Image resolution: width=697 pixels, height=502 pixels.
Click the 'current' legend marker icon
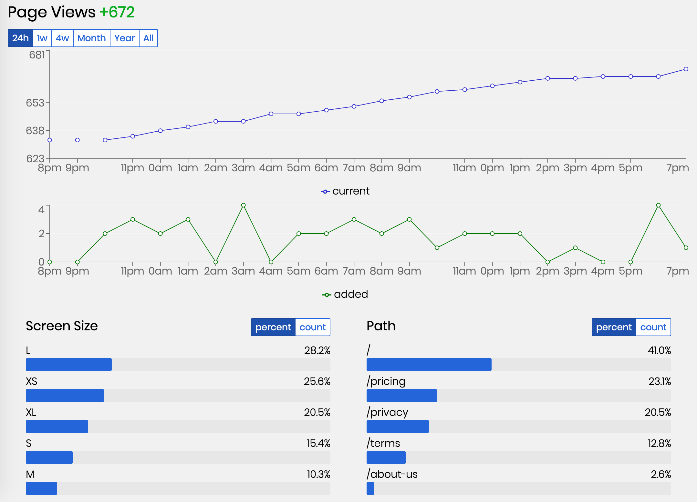point(325,192)
